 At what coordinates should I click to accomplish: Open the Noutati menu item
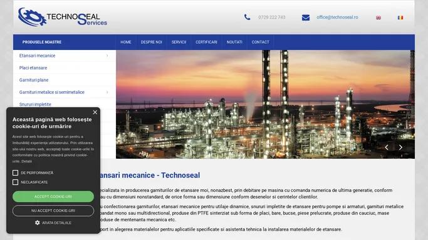point(234,42)
